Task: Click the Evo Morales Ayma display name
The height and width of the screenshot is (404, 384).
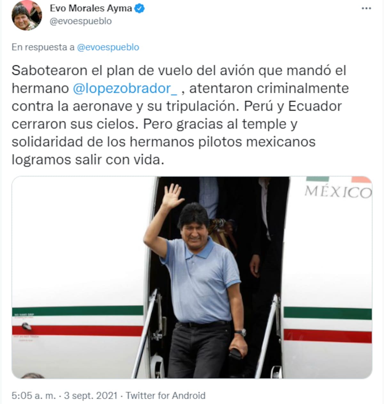Action: [91, 8]
